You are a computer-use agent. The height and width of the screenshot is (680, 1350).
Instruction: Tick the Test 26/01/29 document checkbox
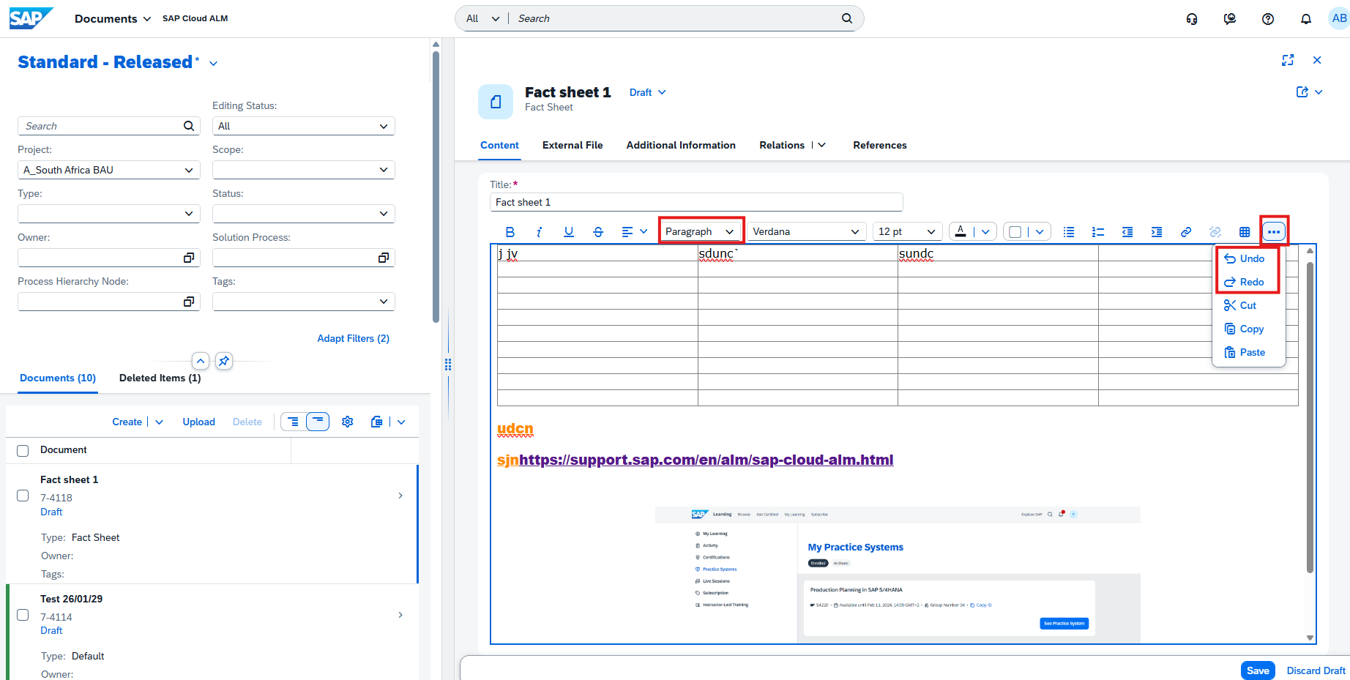23,615
